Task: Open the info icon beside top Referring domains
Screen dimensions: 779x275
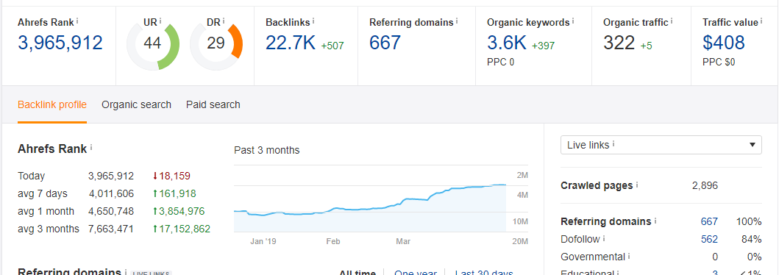Action: [x=457, y=21]
